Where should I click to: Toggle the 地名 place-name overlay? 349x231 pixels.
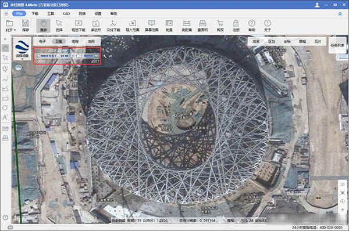pos(256,41)
